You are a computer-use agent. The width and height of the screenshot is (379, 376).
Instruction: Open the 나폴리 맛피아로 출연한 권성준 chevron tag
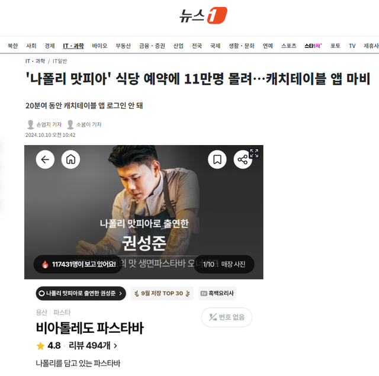tap(81, 293)
